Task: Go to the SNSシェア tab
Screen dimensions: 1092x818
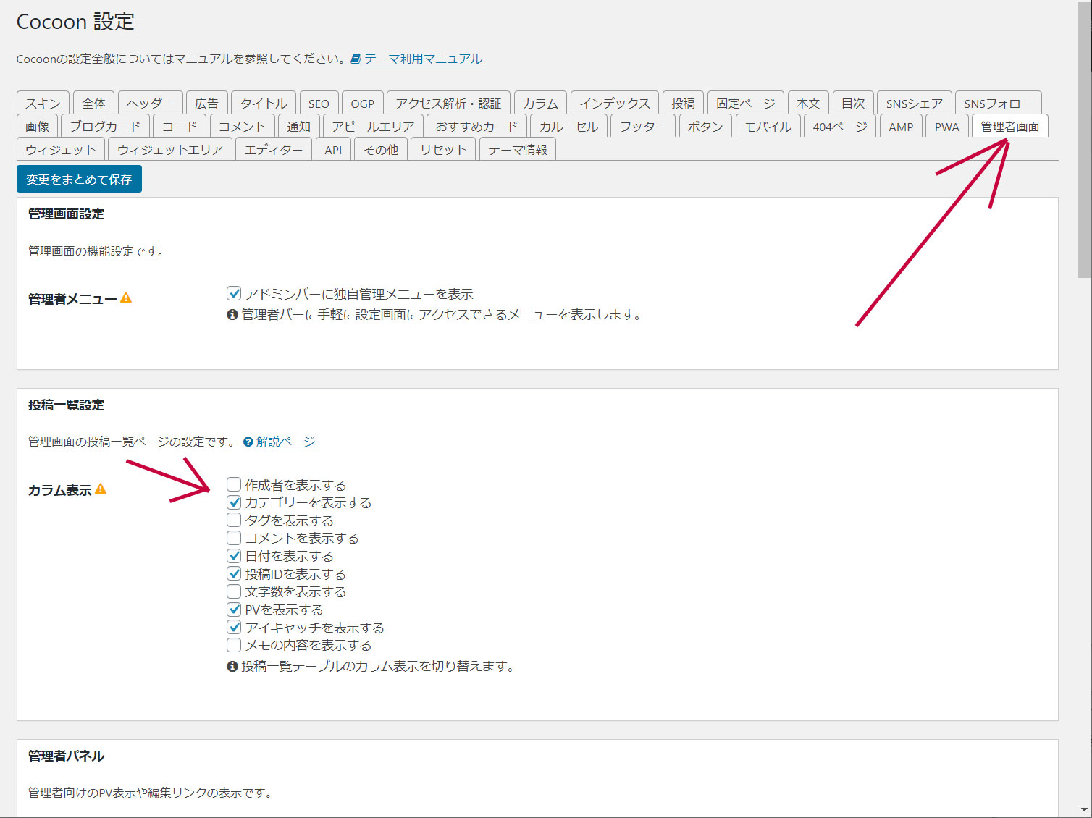Action: [x=915, y=103]
